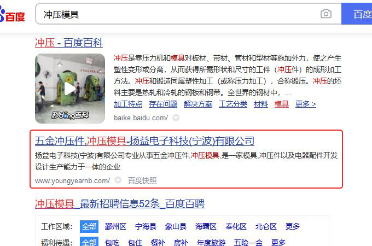Open the 材料 sublink
This screenshot has width=372, height=246.
pos(261,104)
